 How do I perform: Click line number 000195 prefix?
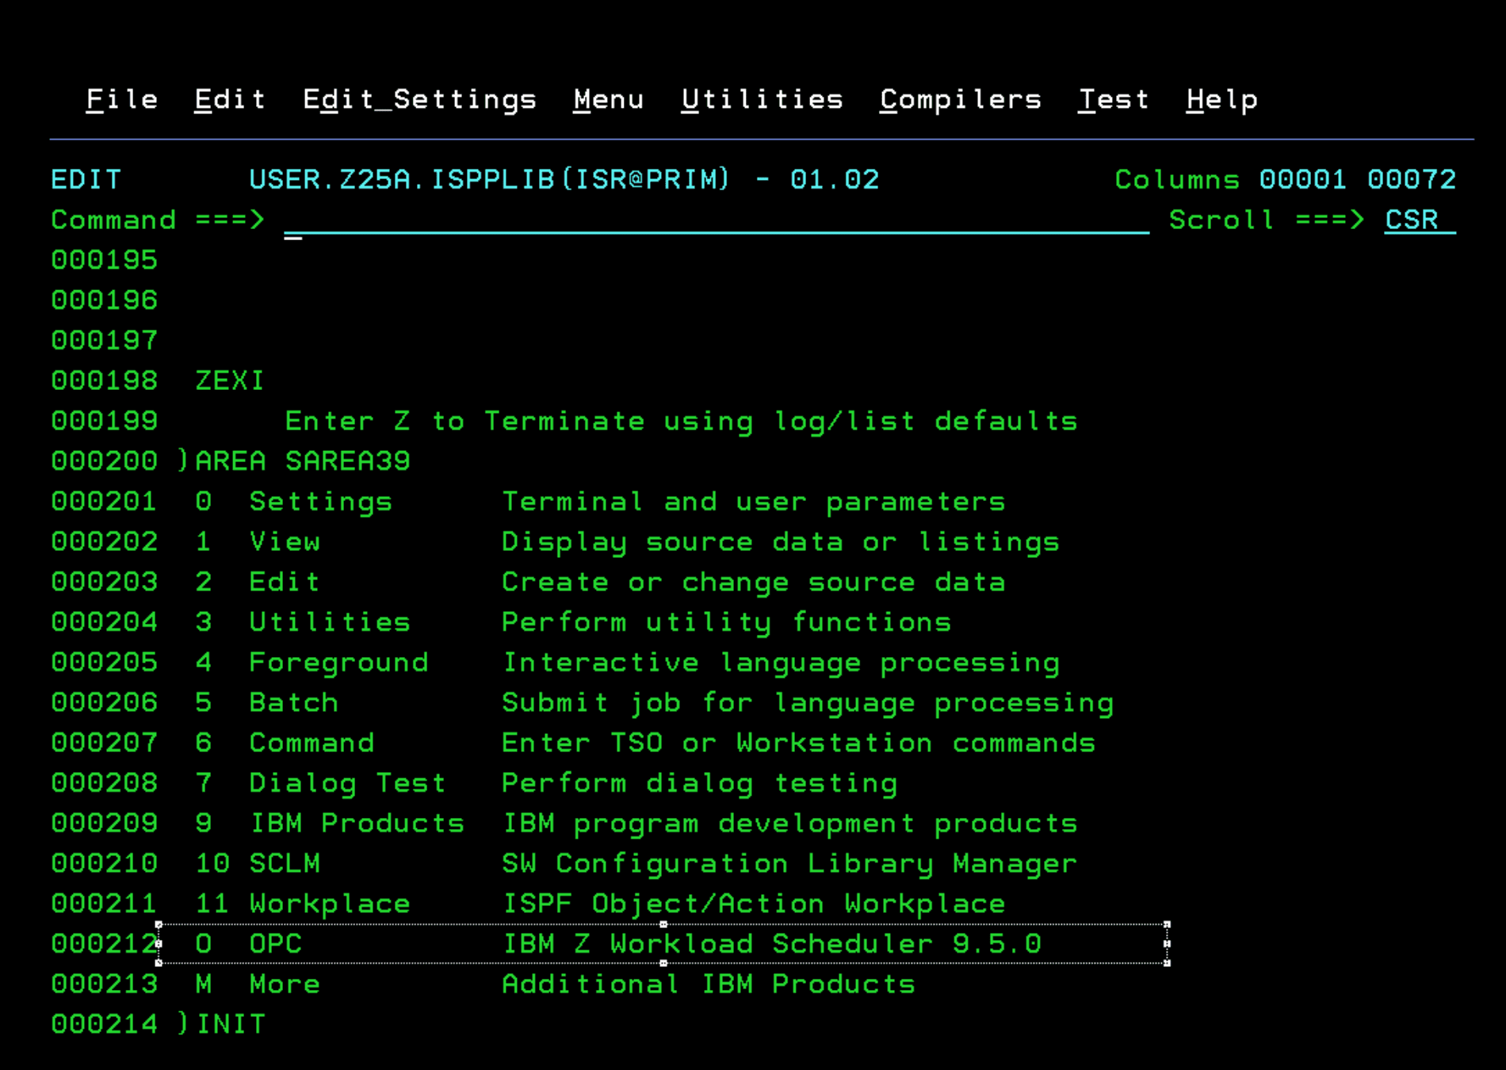pyautogui.click(x=104, y=261)
